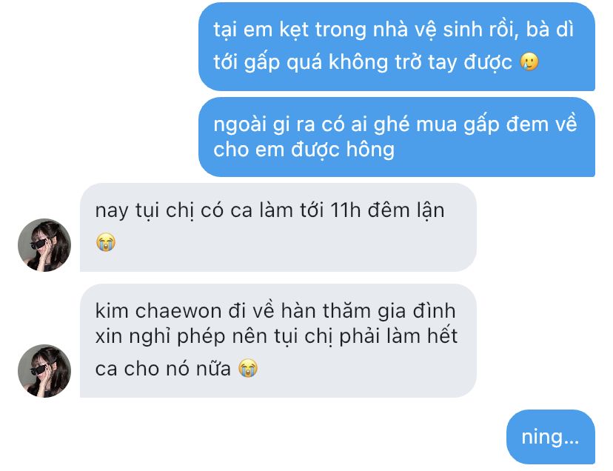Click the name "kim chaewon" in message
The width and height of the screenshot is (613, 471).
[x=158, y=311]
